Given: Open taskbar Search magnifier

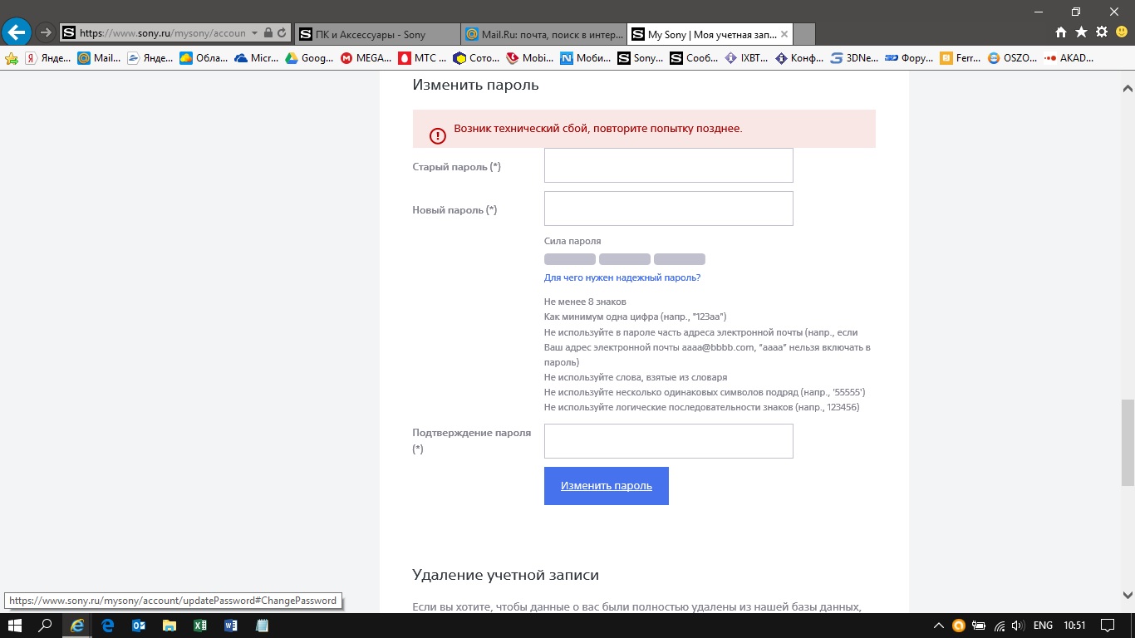Looking at the screenshot, I should click(x=46, y=626).
